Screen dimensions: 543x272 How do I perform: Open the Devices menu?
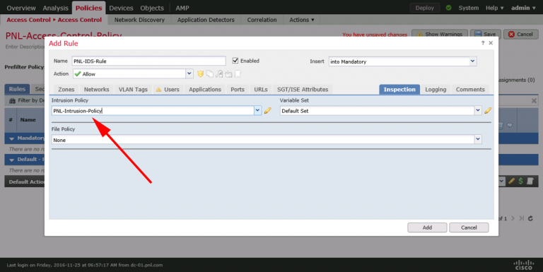pos(121,8)
